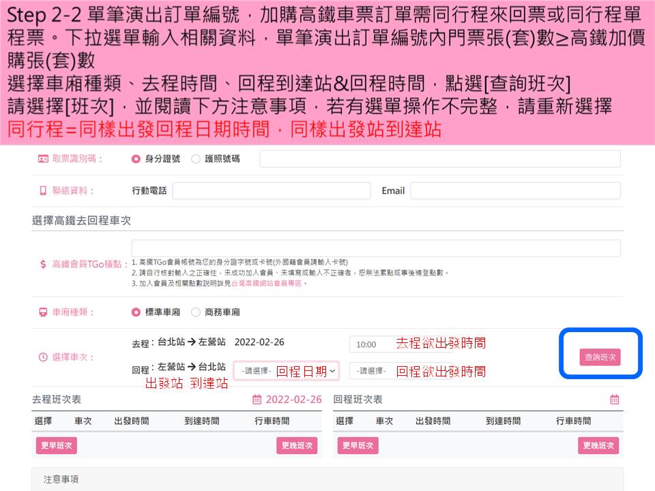The width and height of the screenshot is (655, 491).
Task: Click the train icon beside 車廂種類
Action: pos(43,312)
